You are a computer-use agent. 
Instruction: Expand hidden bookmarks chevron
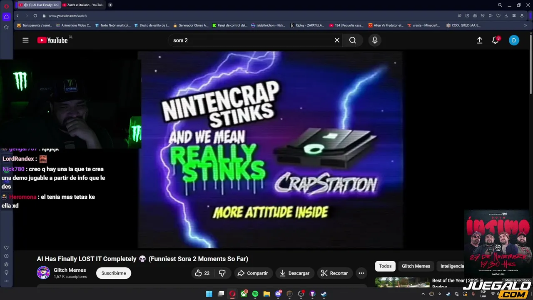(x=525, y=25)
